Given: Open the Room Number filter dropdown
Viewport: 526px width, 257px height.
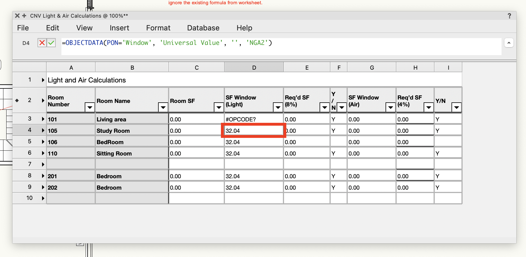Looking at the screenshot, I should 90,107.
